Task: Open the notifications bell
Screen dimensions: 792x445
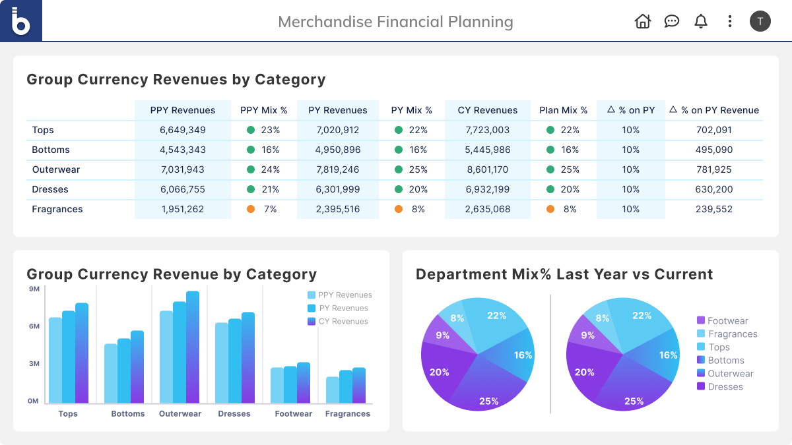Action: (700, 21)
